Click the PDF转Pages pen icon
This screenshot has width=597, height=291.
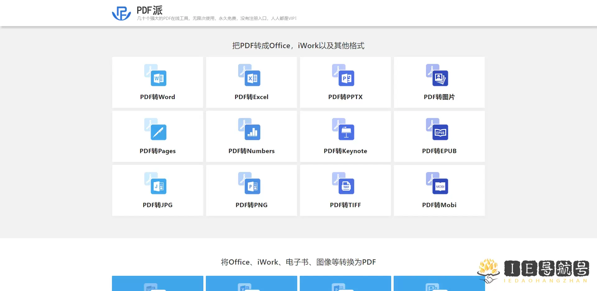tap(155, 129)
